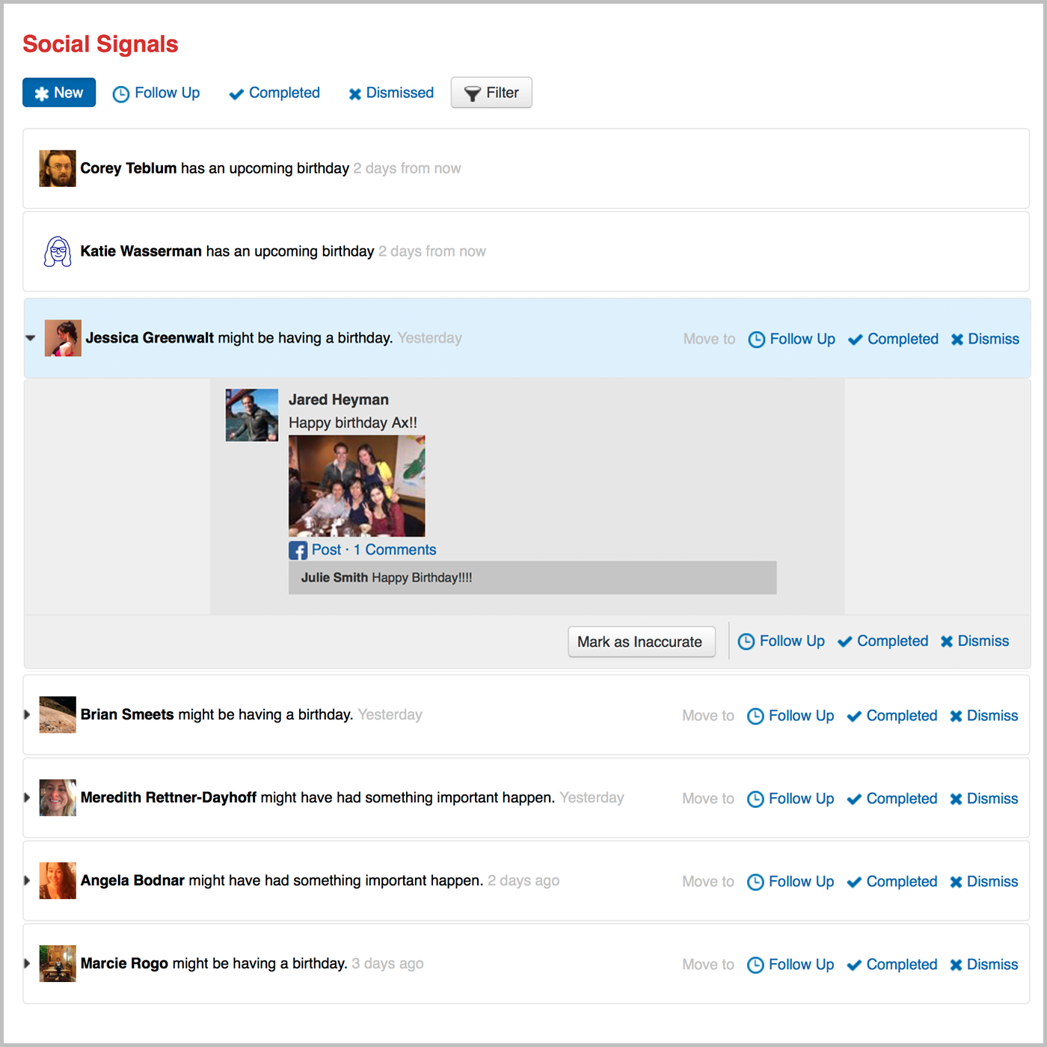Expand Angela Bodnar's signal row

27,880
